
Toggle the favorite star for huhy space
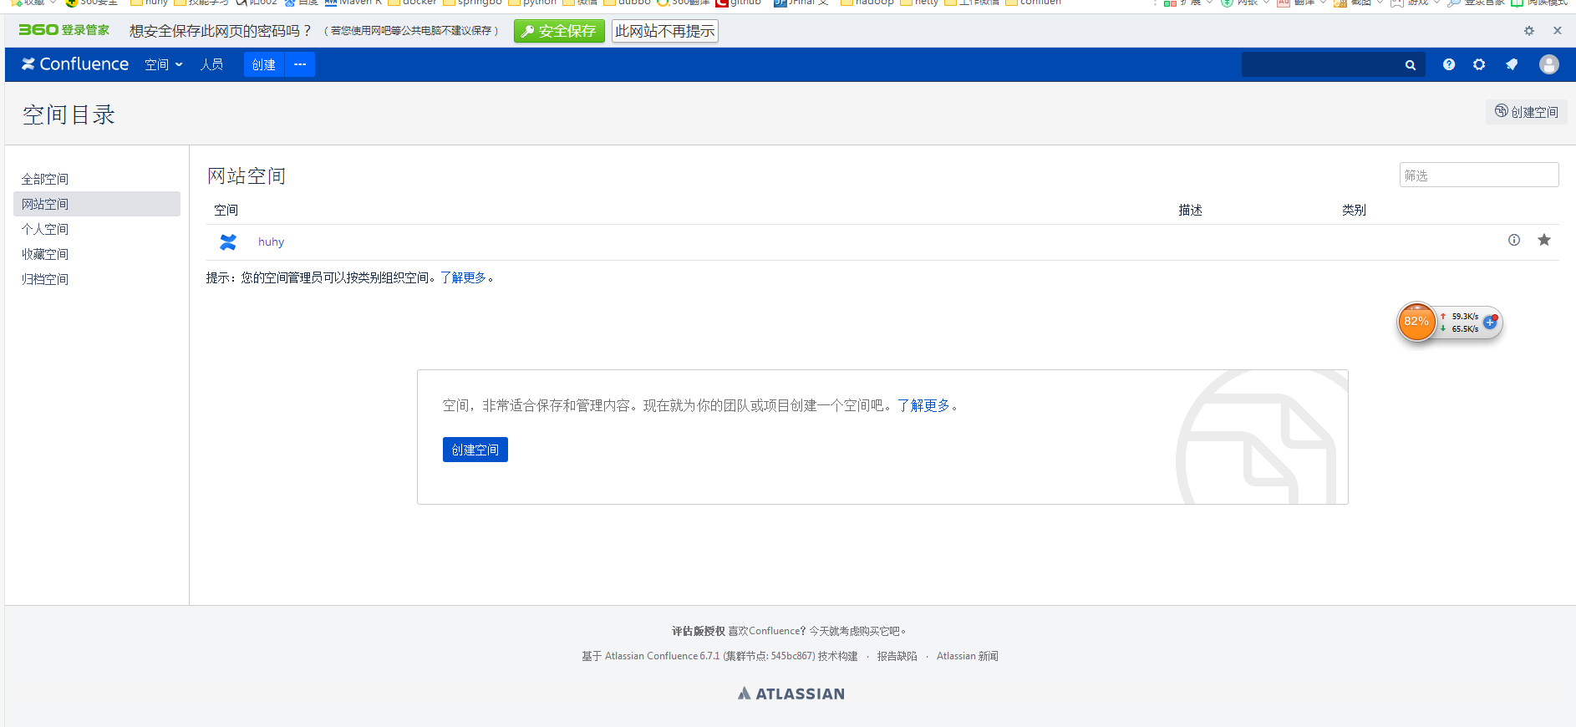pyautogui.click(x=1544, y=240)
